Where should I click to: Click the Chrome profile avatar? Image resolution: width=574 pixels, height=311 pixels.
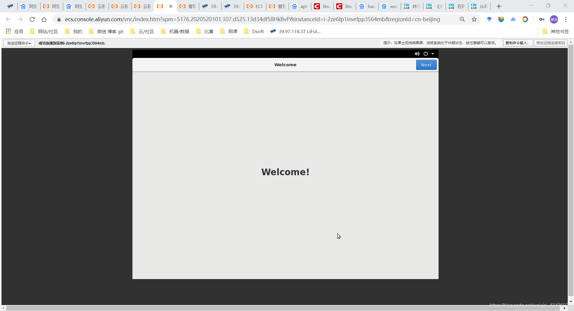click(x=554, y=19)
